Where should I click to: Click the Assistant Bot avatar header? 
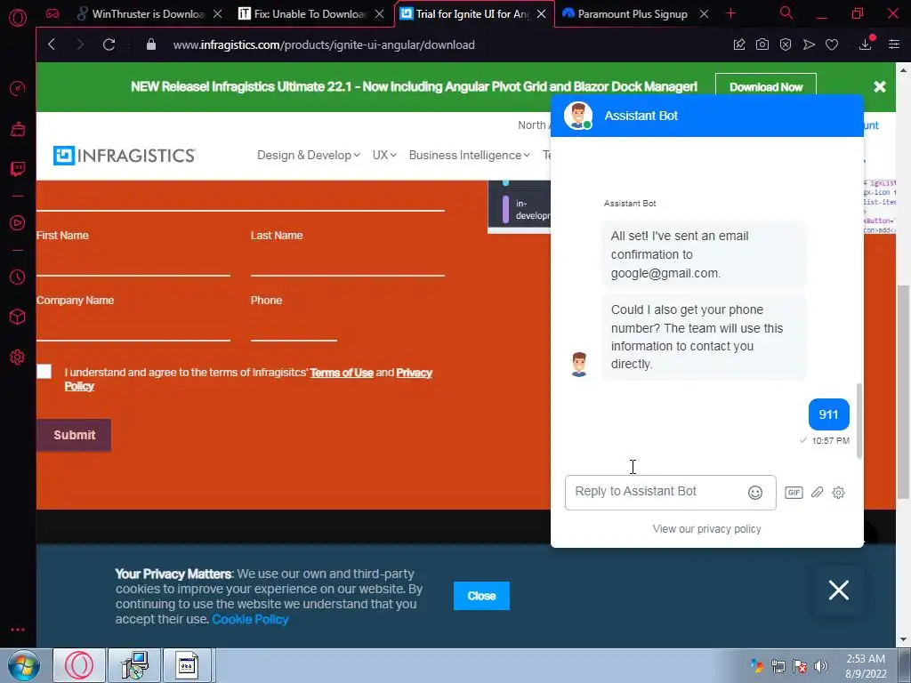coord(578,116)
